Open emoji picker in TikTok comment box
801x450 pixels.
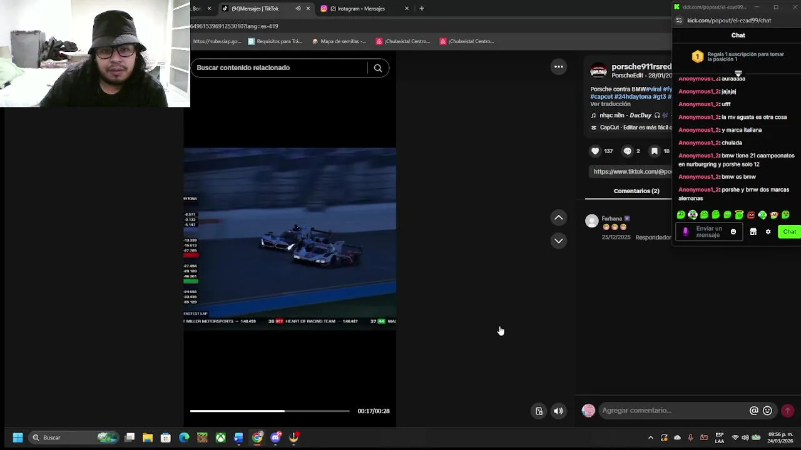(x=767, y=411)
